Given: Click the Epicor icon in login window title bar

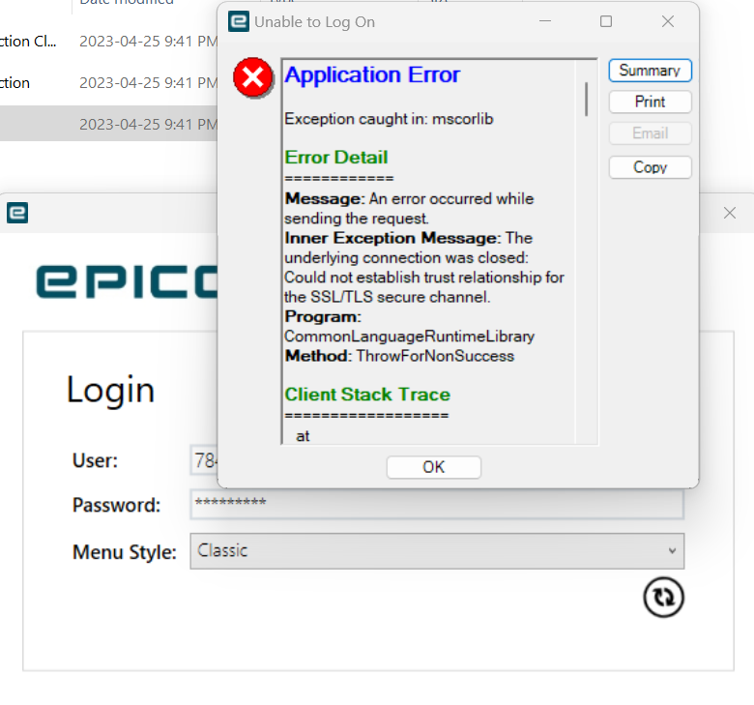Looking at the screenshot, I should pos(17,213).
